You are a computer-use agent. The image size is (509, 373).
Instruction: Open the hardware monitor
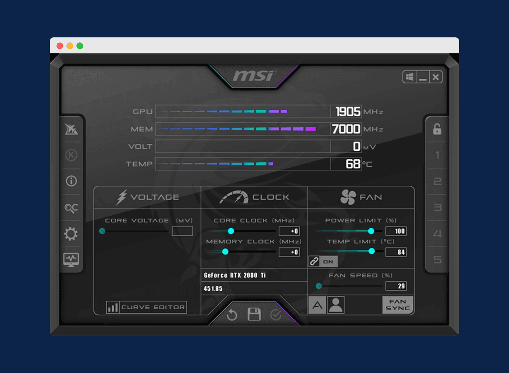tap(71, 259)
